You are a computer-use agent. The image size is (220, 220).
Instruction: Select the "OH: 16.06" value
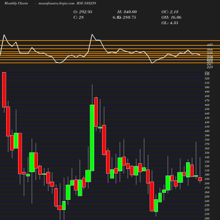pyautogui.click(x=171, y=18)
